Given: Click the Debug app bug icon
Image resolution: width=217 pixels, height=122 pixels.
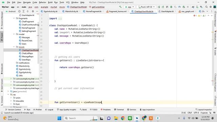Looking at the screenshot, I should 171,7.
